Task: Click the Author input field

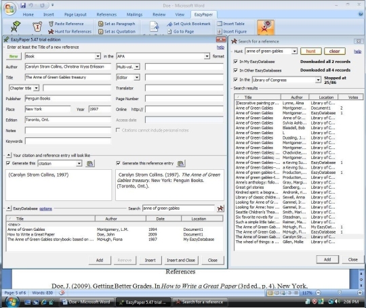Action: click(68, 67)
